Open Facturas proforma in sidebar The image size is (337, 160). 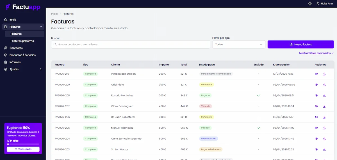pos(22,41)
